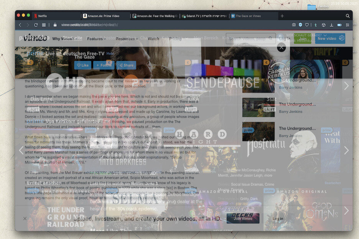This screenshot has height=239, width=359.
Task: Go back with the browser back arrow
Action: (x=20, y=25)
